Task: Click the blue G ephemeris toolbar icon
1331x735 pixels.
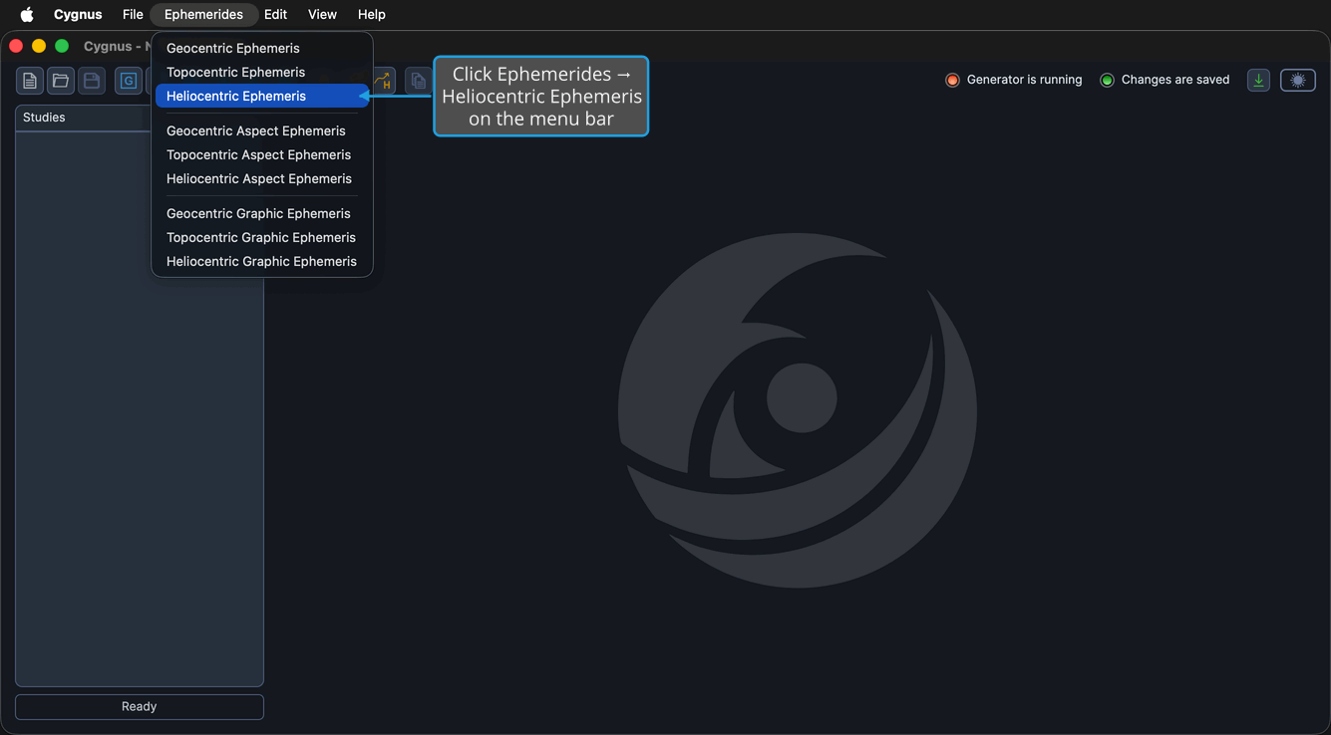Action: pyautogui.click(x=129, y=81)
